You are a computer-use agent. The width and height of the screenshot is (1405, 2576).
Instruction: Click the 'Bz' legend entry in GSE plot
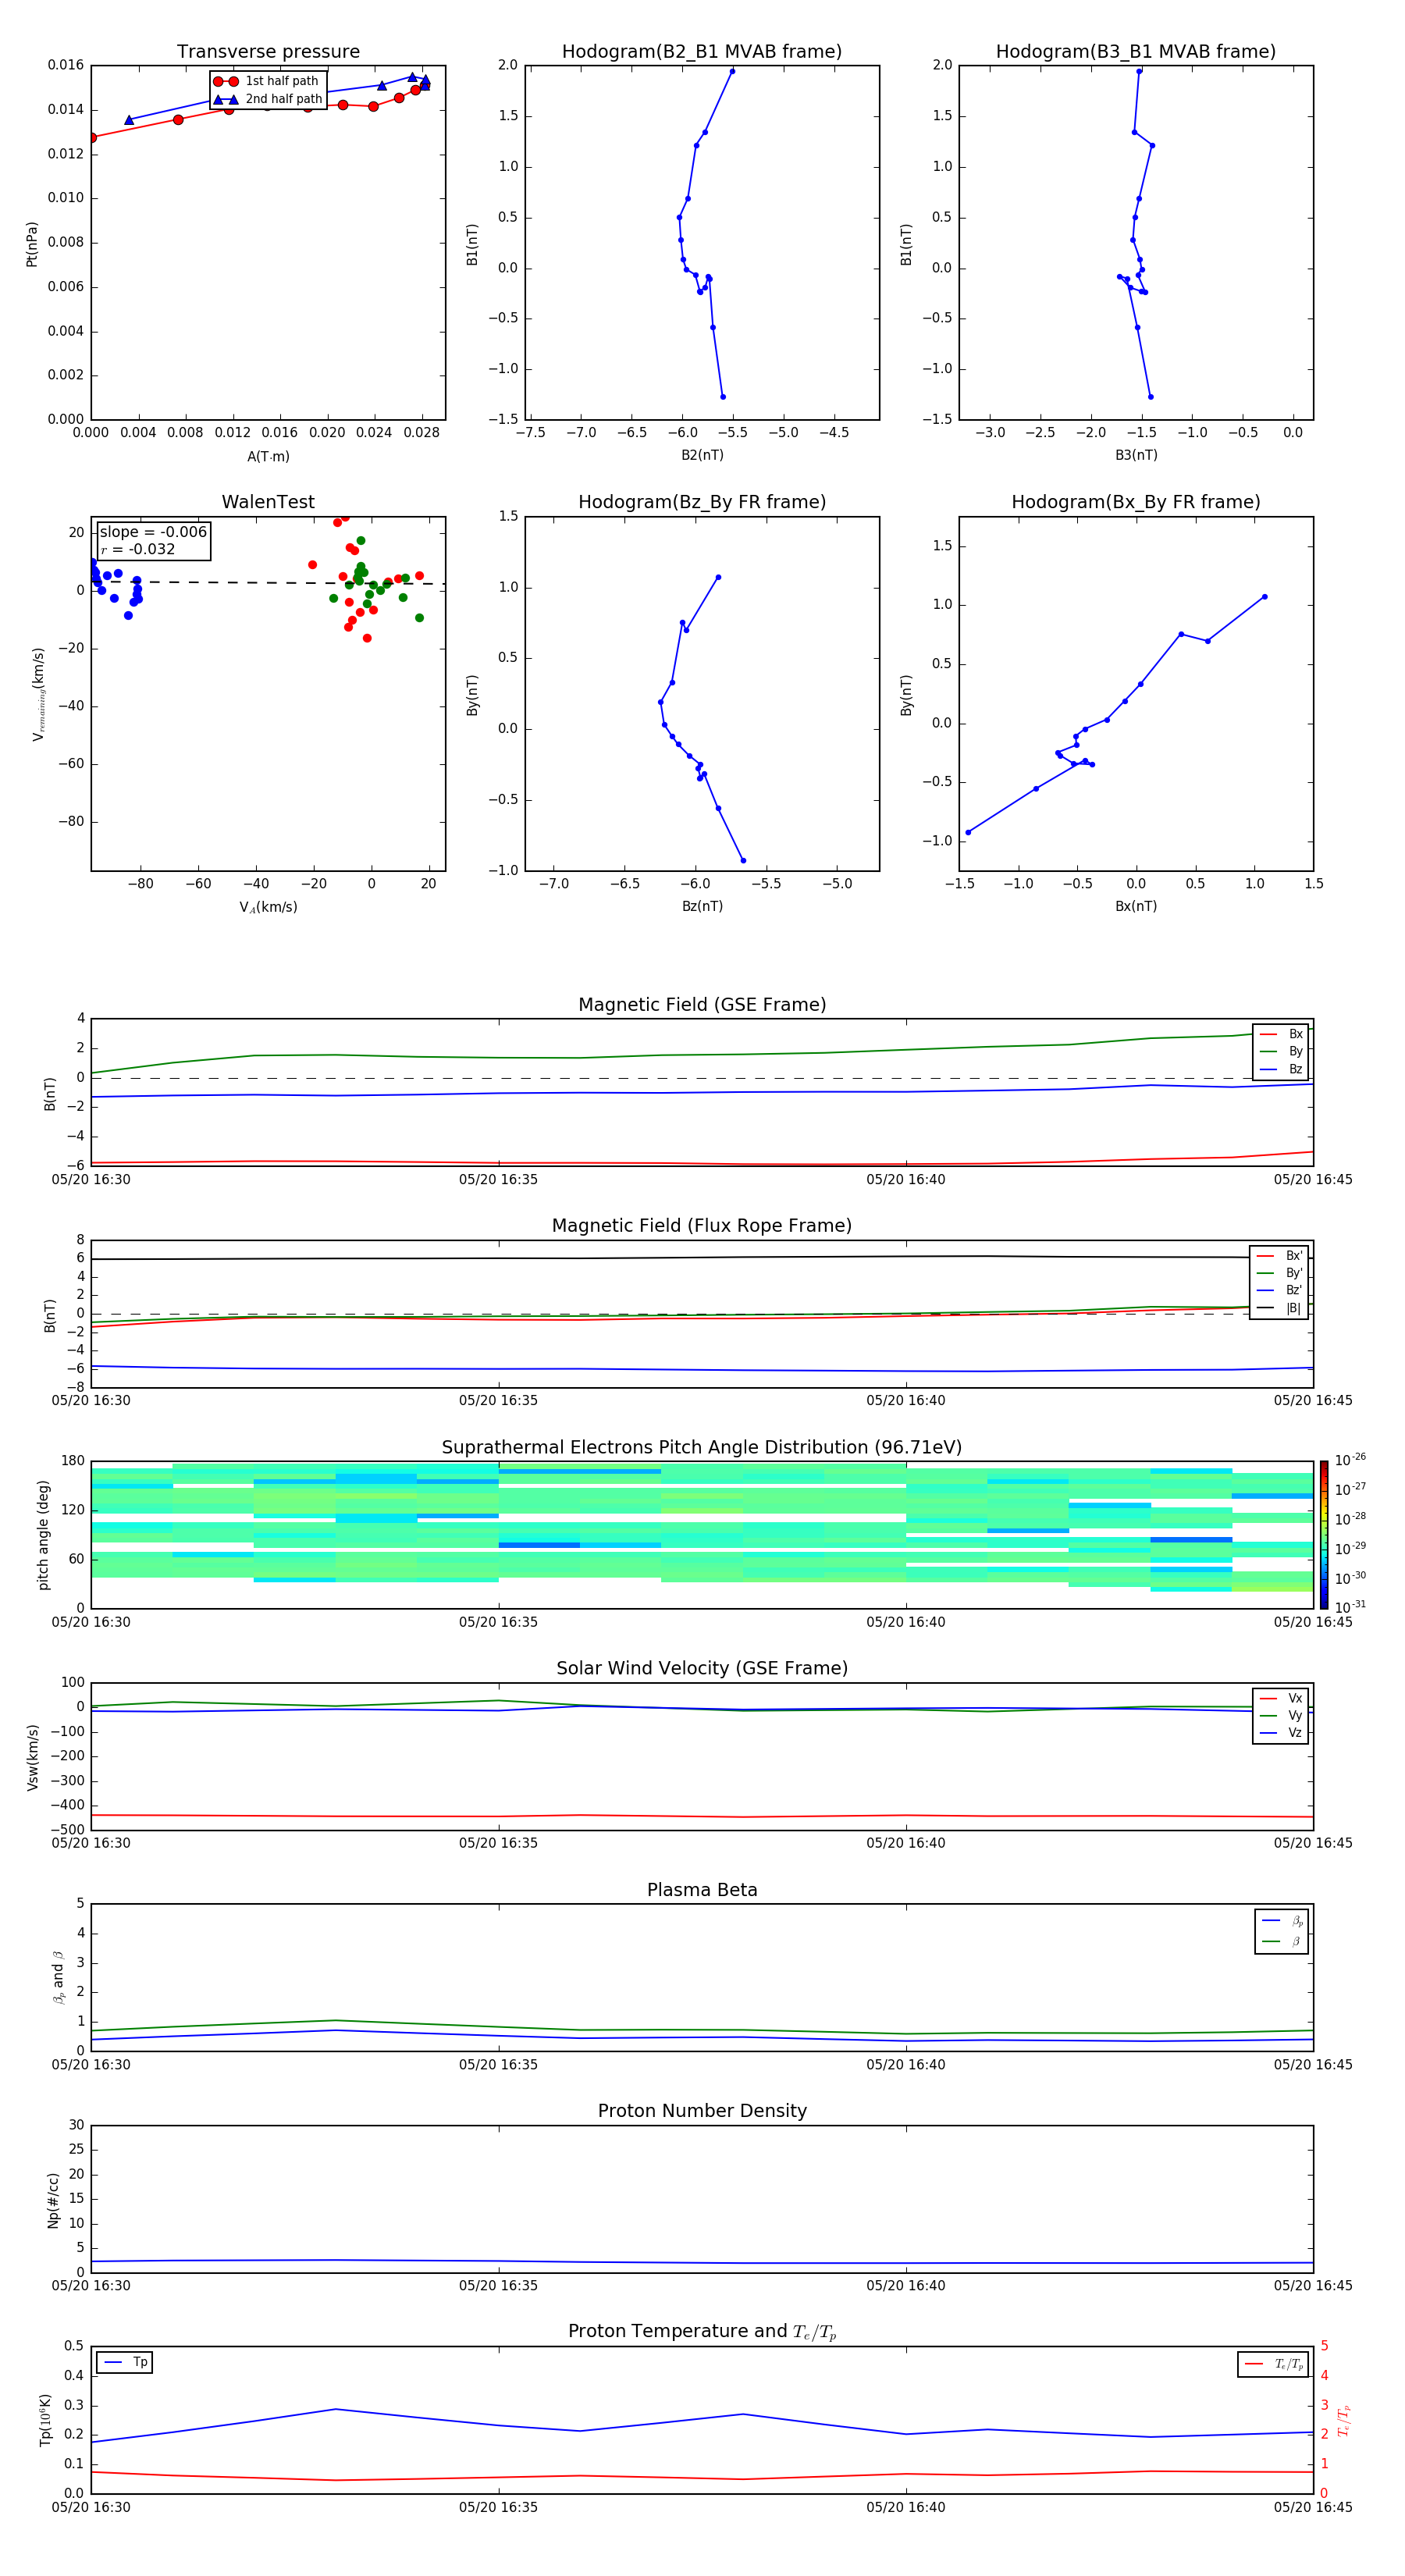click(1281, 1069)
